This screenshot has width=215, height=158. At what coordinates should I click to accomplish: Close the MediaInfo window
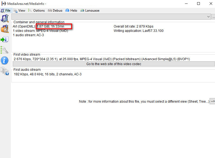[211, 4]
